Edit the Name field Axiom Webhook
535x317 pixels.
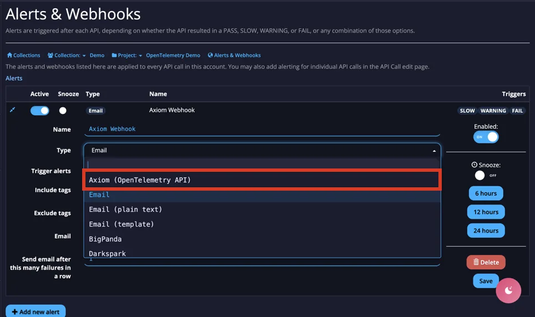tap(262, 129)
